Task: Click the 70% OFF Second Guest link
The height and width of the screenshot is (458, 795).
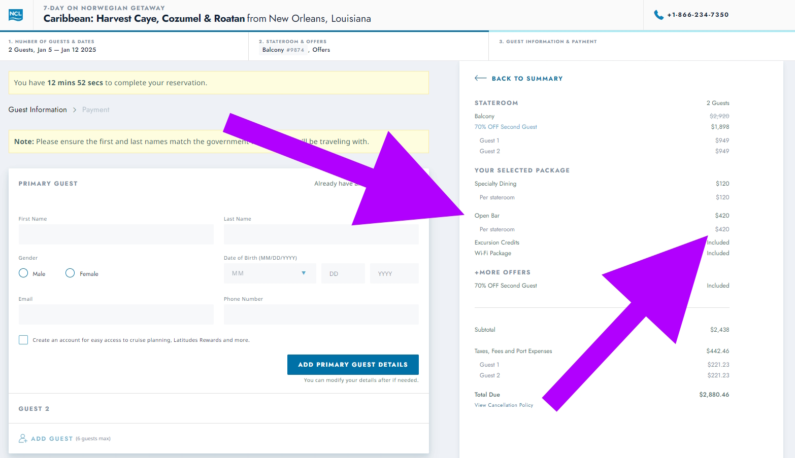Action: coord(506,127)
